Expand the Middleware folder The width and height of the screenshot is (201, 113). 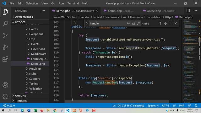[x=30, y=54]
